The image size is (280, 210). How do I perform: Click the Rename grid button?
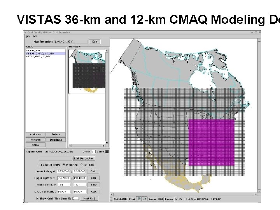pos(35,140)
